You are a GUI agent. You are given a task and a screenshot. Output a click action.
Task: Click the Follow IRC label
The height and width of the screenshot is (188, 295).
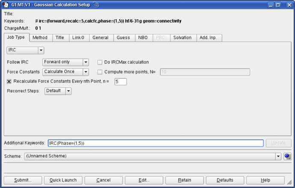[18, 62]
